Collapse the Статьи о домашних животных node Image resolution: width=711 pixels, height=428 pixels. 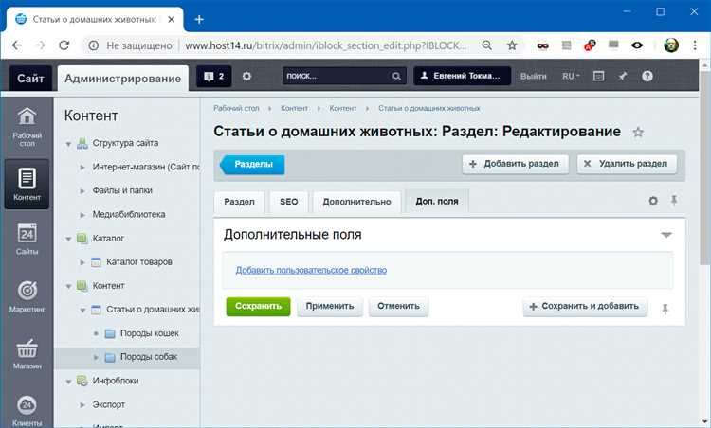pos(82,311)
